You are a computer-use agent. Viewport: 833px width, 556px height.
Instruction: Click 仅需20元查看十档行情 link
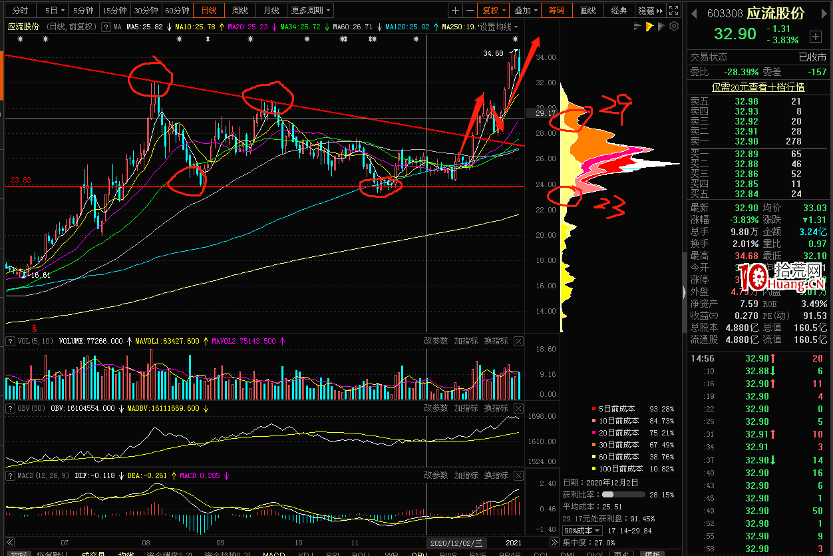point(758,87)
